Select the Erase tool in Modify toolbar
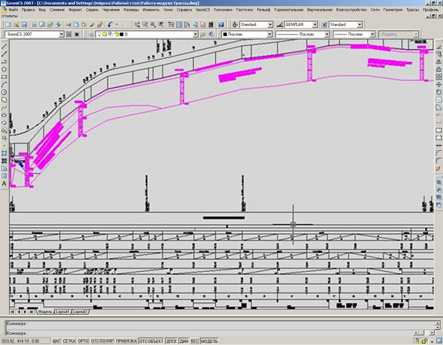 (439, 47)
